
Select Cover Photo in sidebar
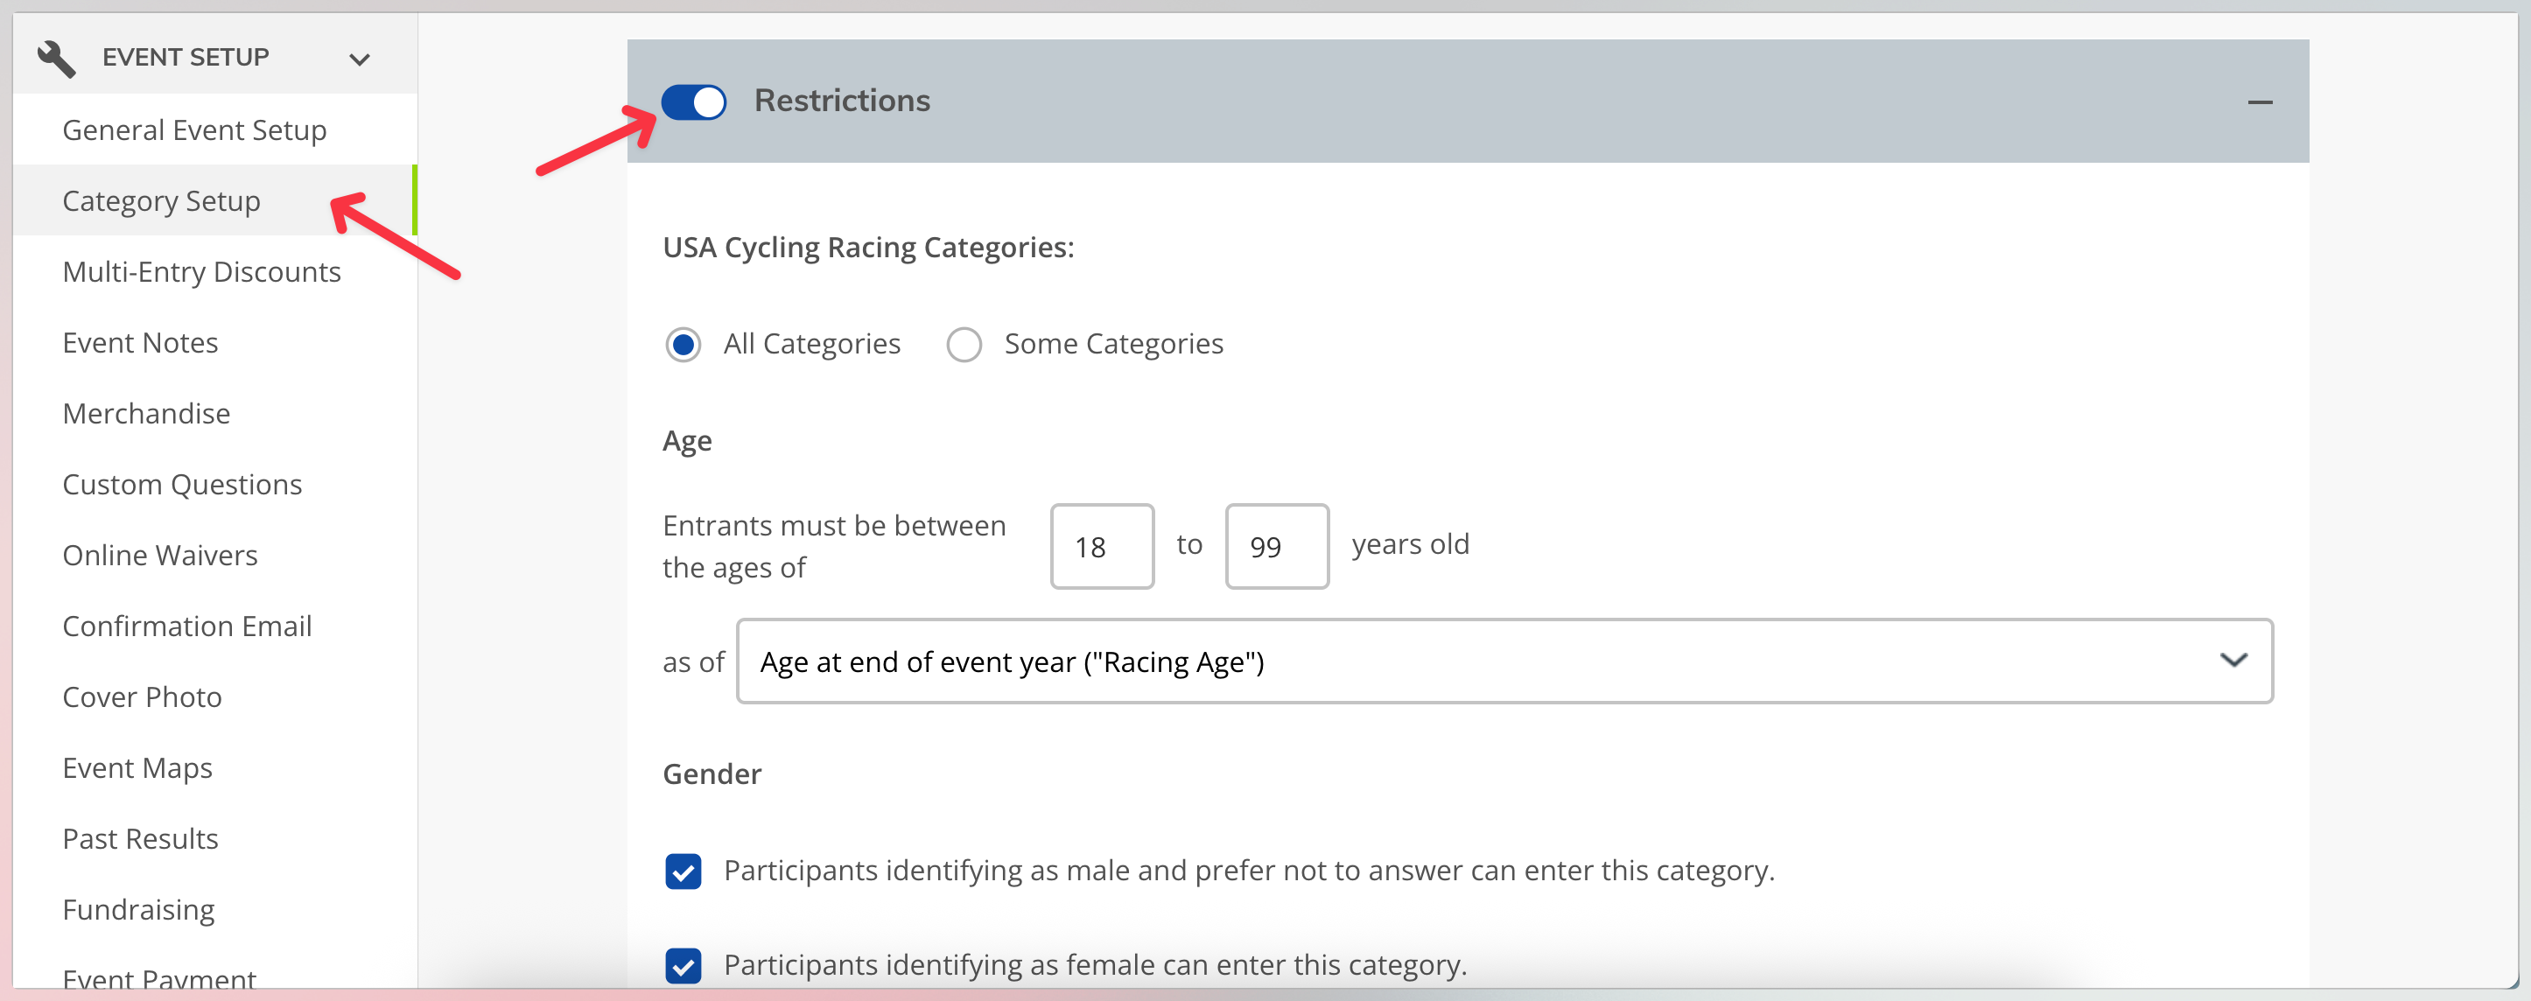tap(143, 696)
